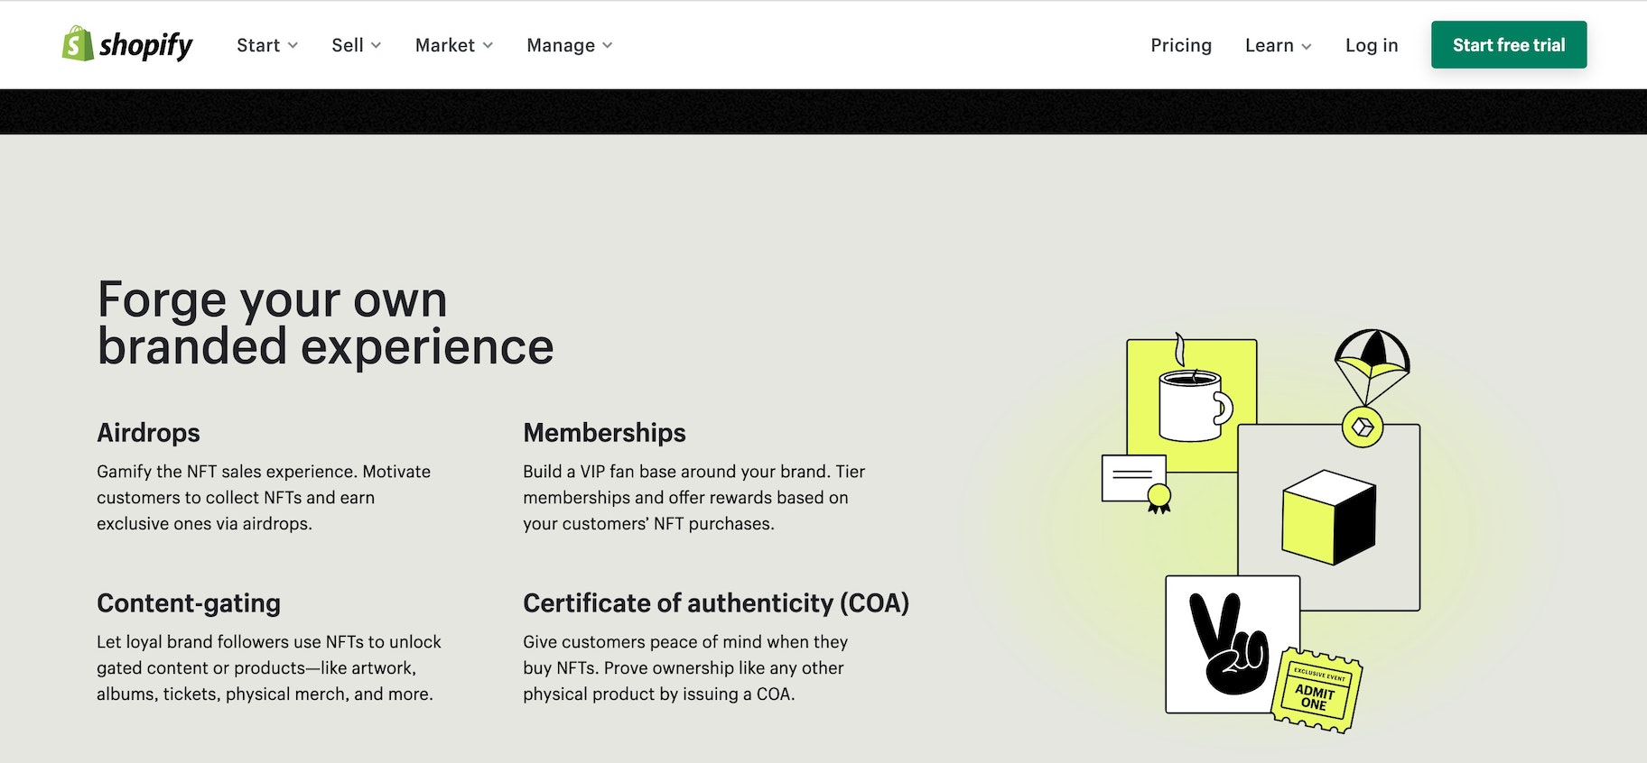Click the Content-gating heading
Viewport: 1647px width, 763px height.
[x=189, y=603]
